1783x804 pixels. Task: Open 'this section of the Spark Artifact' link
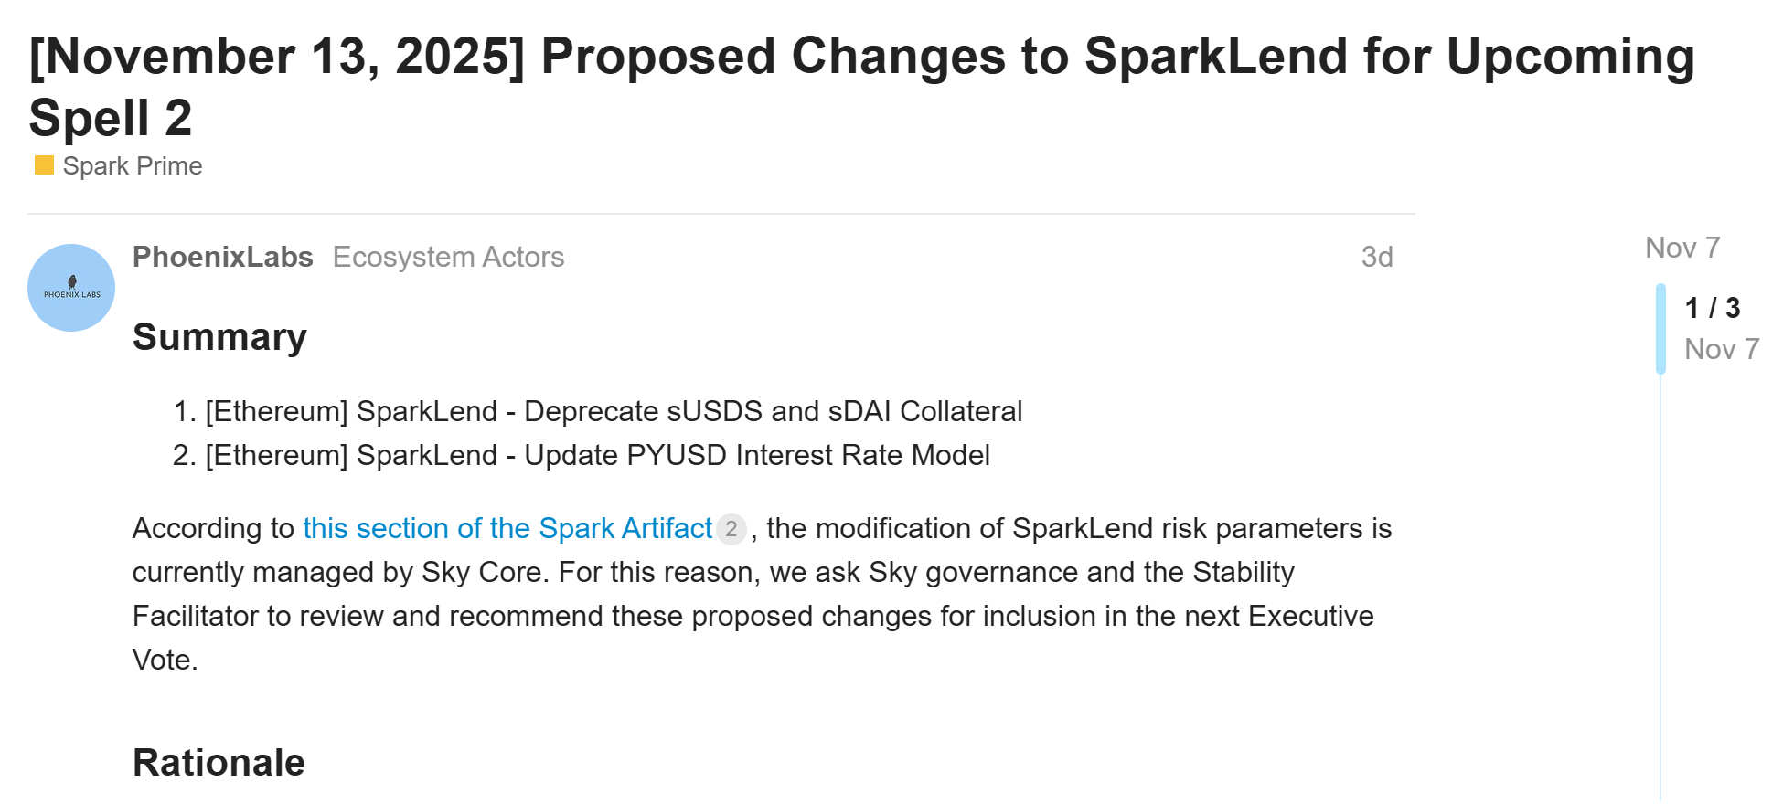coord(507,529)
